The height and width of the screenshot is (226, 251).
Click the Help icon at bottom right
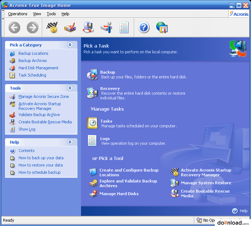[235, 211]
